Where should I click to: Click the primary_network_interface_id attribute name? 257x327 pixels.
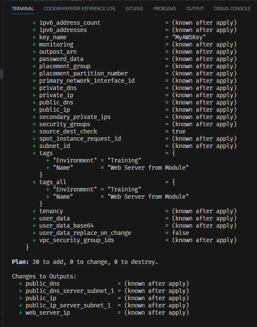tap(87, 81)
